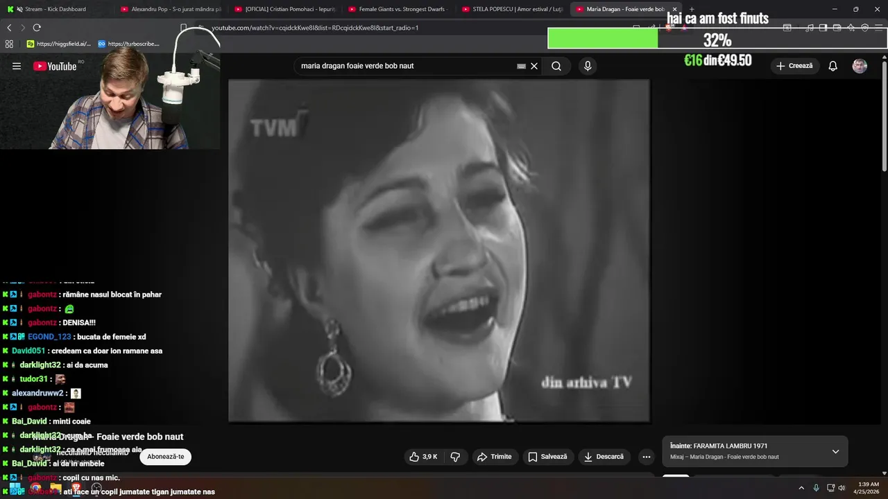Click the video player showing Maria Dragan
This screenshot has height=499, width=888.
pos(439,250)
